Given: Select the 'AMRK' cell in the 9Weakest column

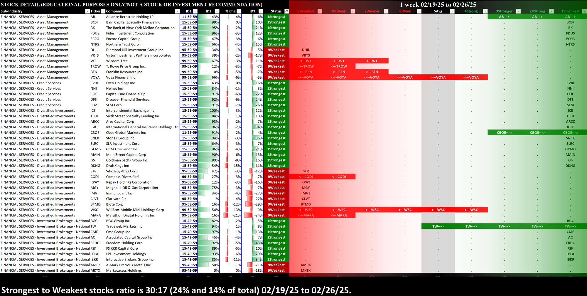Looking at the screenshot, I should coord(306,265).
